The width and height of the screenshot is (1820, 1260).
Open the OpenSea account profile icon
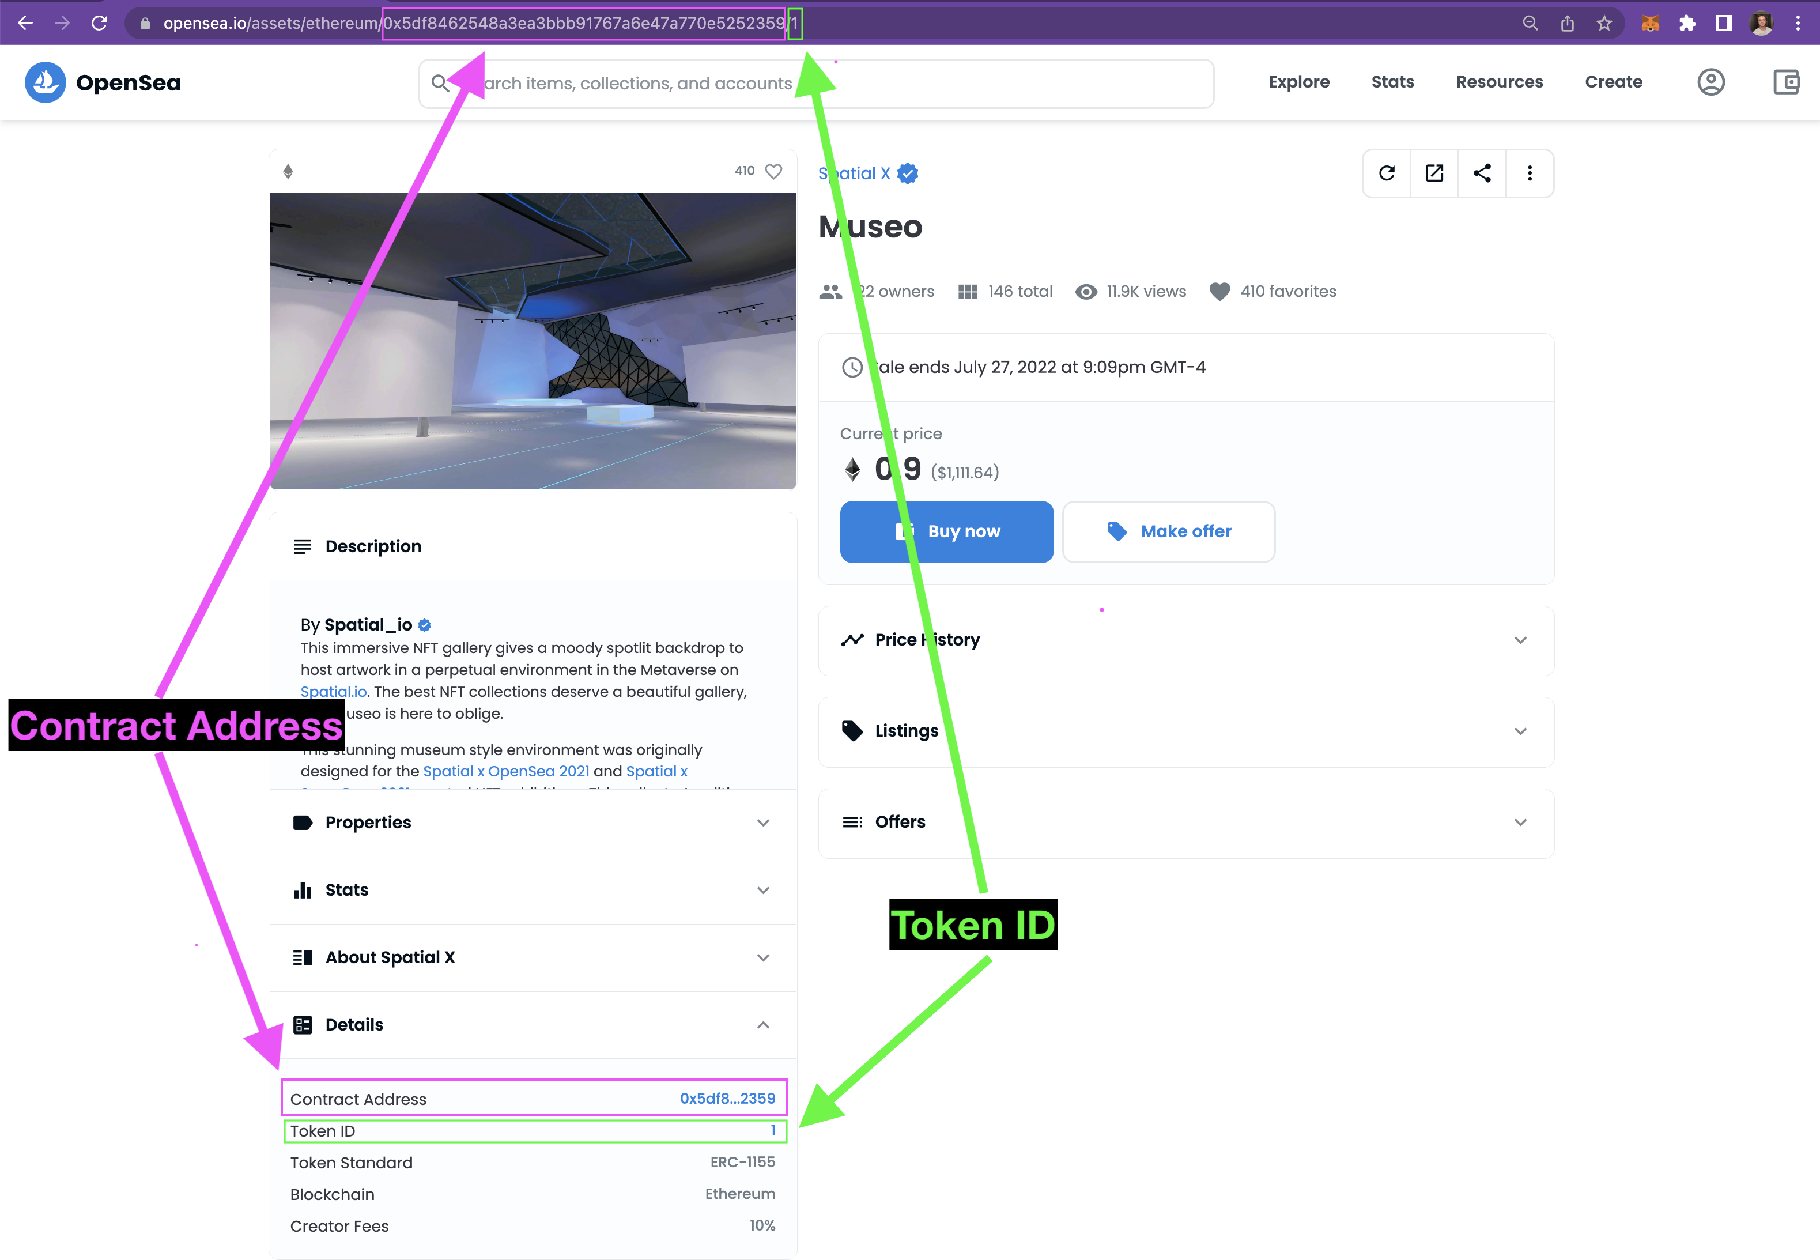coord(1711,82)
